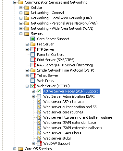Click the Web server core routines icon
Viewport: 123px width, 151px height.
[39, 112]
